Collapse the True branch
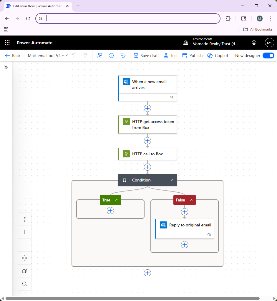Viewport: 277px width, 301px height. (x=117, y=200)
